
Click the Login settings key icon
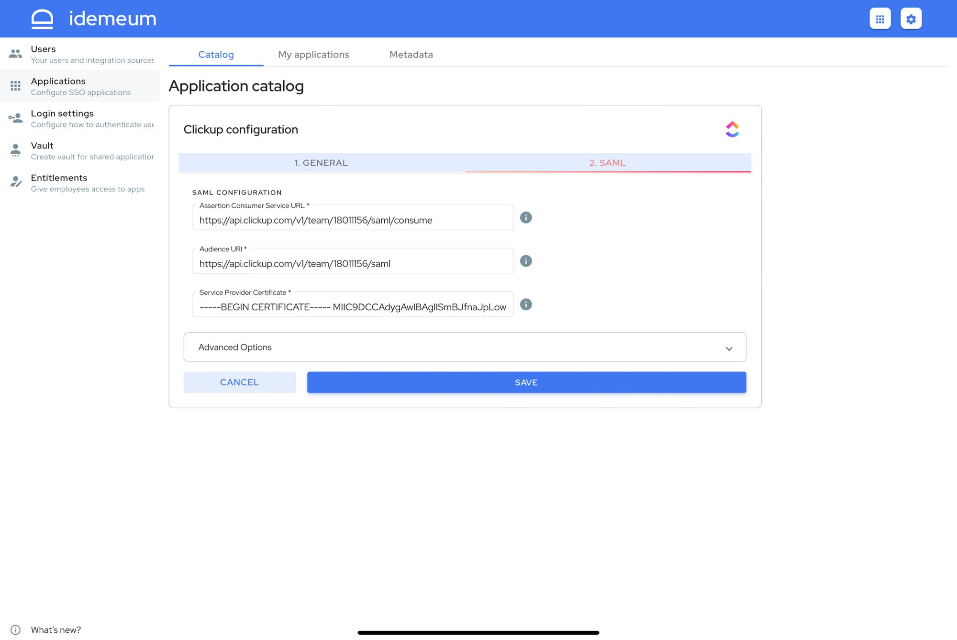tap(15, 118)
